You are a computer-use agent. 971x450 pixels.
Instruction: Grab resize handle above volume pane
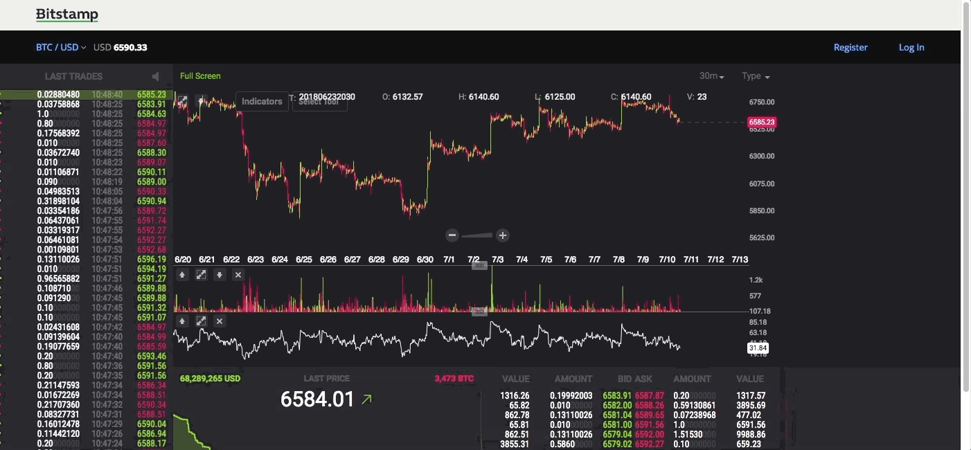[479, 265]
